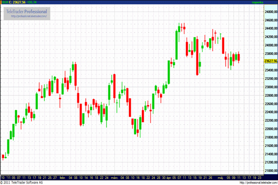Click the 24800,00 price axis label
Screen dimensions: 278x185
click(x=270, y=12)
